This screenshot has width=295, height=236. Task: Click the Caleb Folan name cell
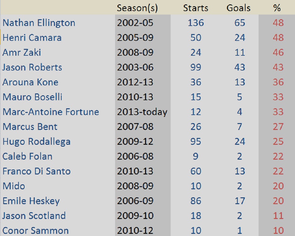(x=27, y=156)
